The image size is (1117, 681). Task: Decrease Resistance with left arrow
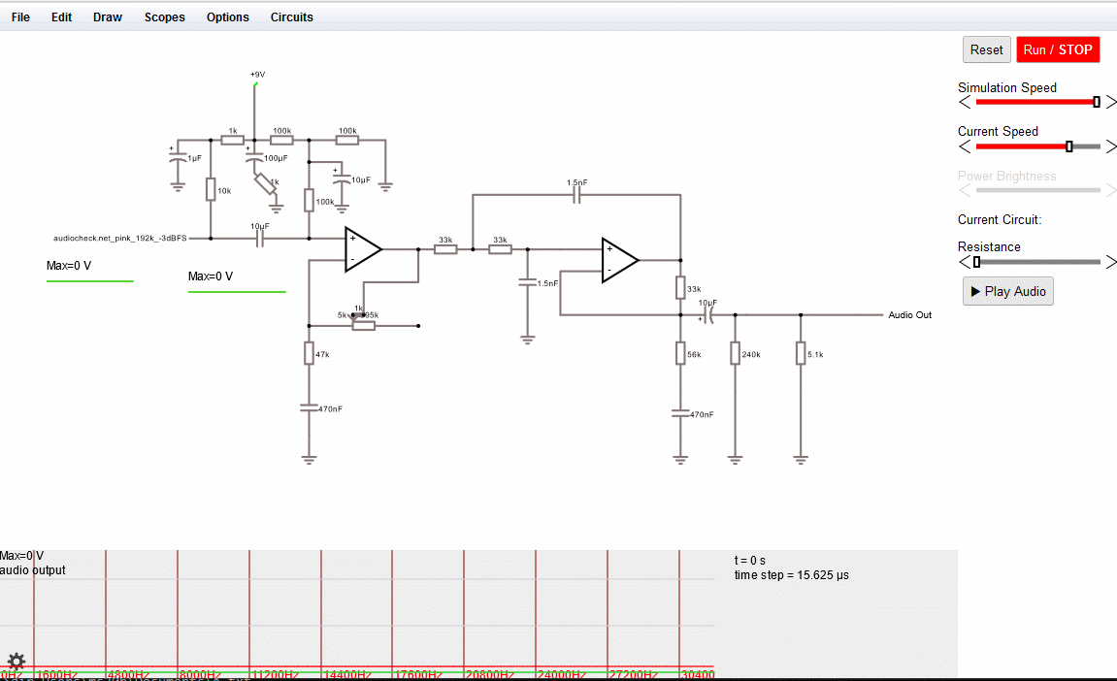(x=966, y=262)
